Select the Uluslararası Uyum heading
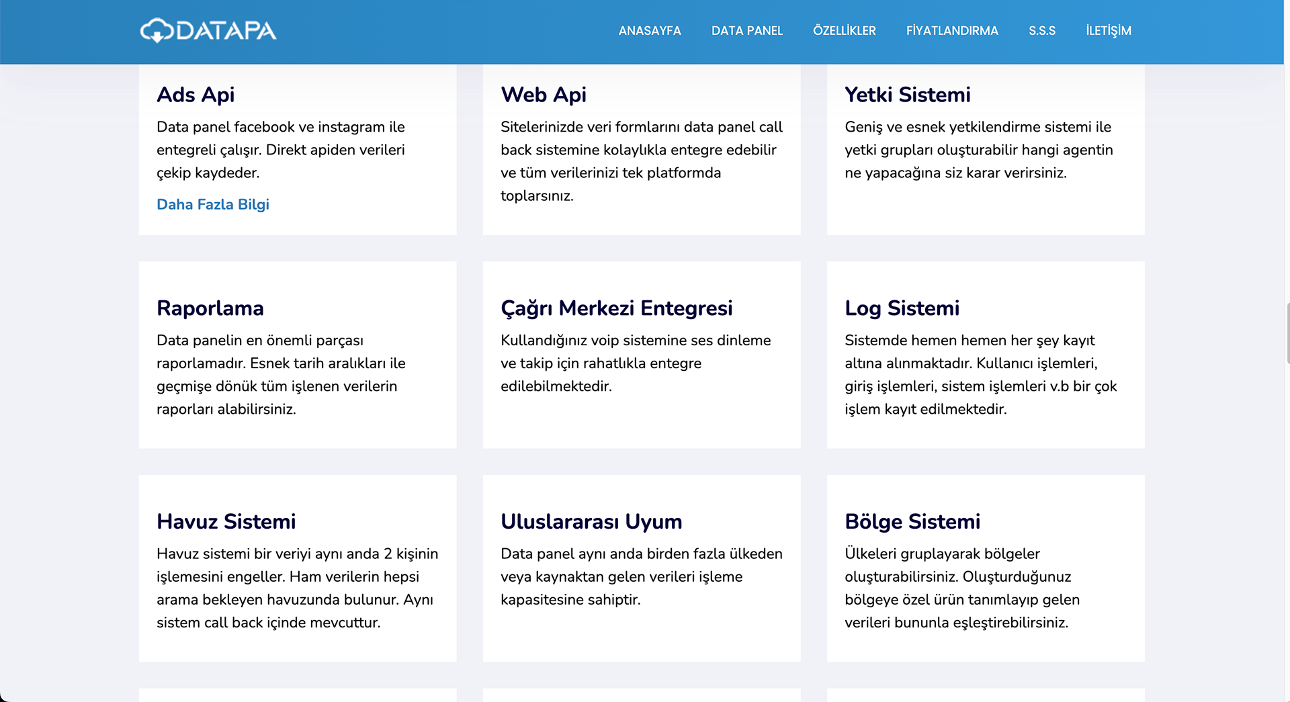Image resolution: width=1290 pixels, height=702 pixels. click(591, 522)
